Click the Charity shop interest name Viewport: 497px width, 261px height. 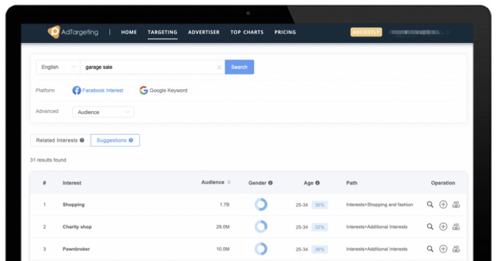[x=77, y=227]
